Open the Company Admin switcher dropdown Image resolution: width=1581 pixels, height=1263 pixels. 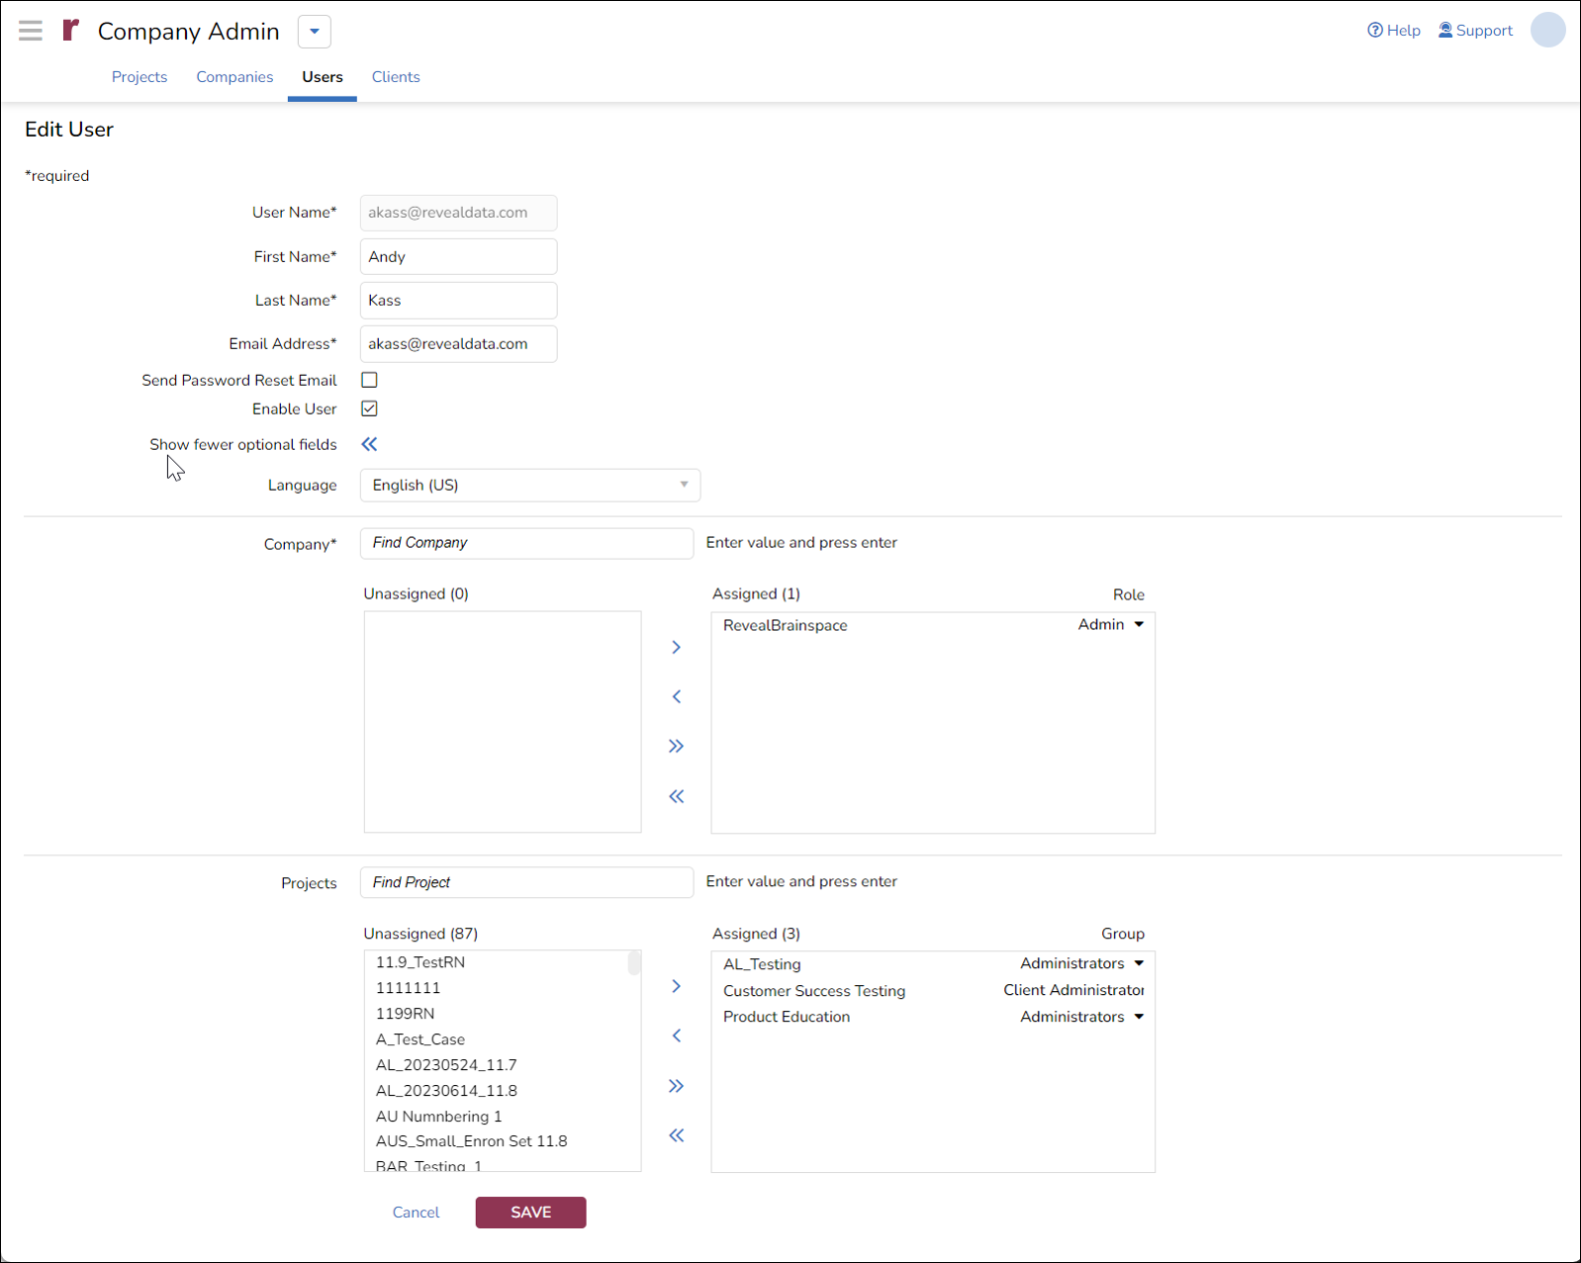pyautogui.click(x=314, y=32)
